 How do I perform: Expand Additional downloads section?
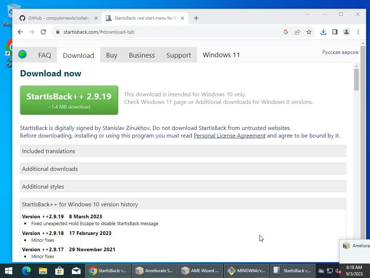183,169
